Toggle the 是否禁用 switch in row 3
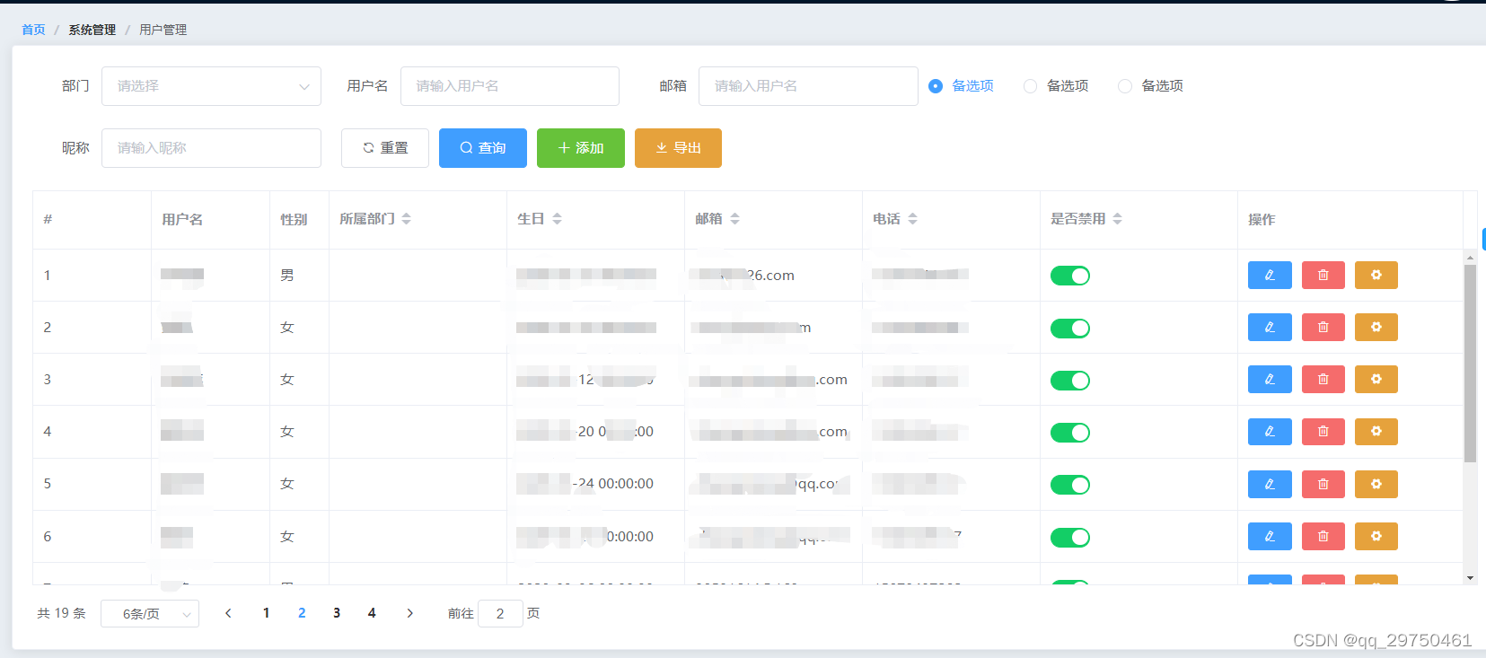The width and height of the screenshot is (1486, 658). tap(1070, 381)
